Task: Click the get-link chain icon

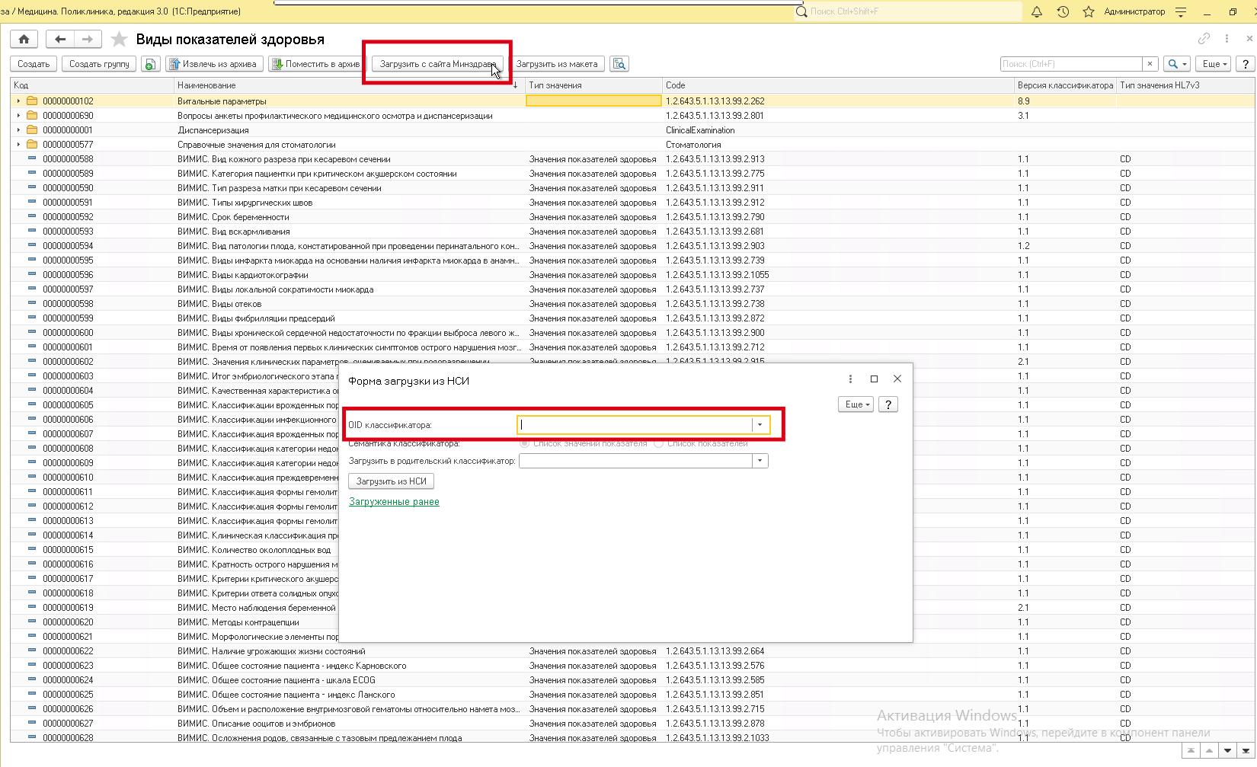Action: pos(1204,38)
